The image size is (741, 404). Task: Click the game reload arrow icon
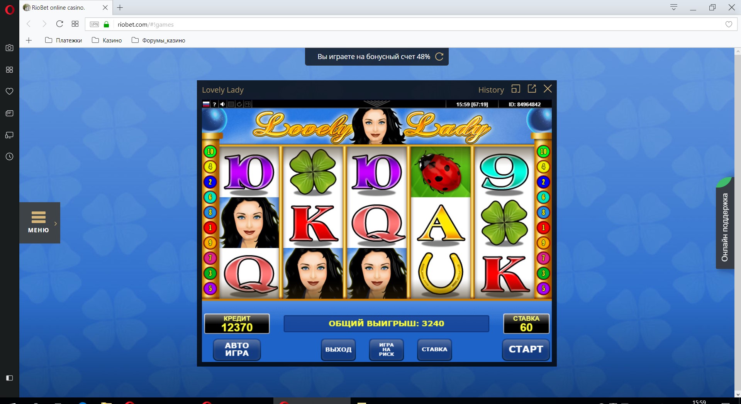tap(239, 104)
